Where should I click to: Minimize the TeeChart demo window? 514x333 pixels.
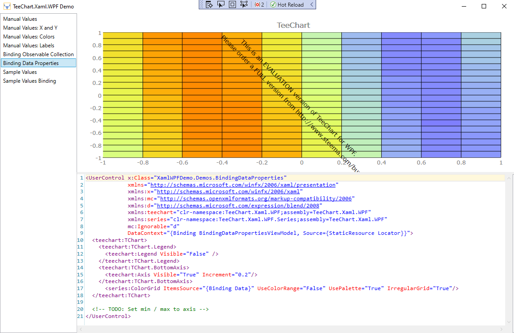464,6
